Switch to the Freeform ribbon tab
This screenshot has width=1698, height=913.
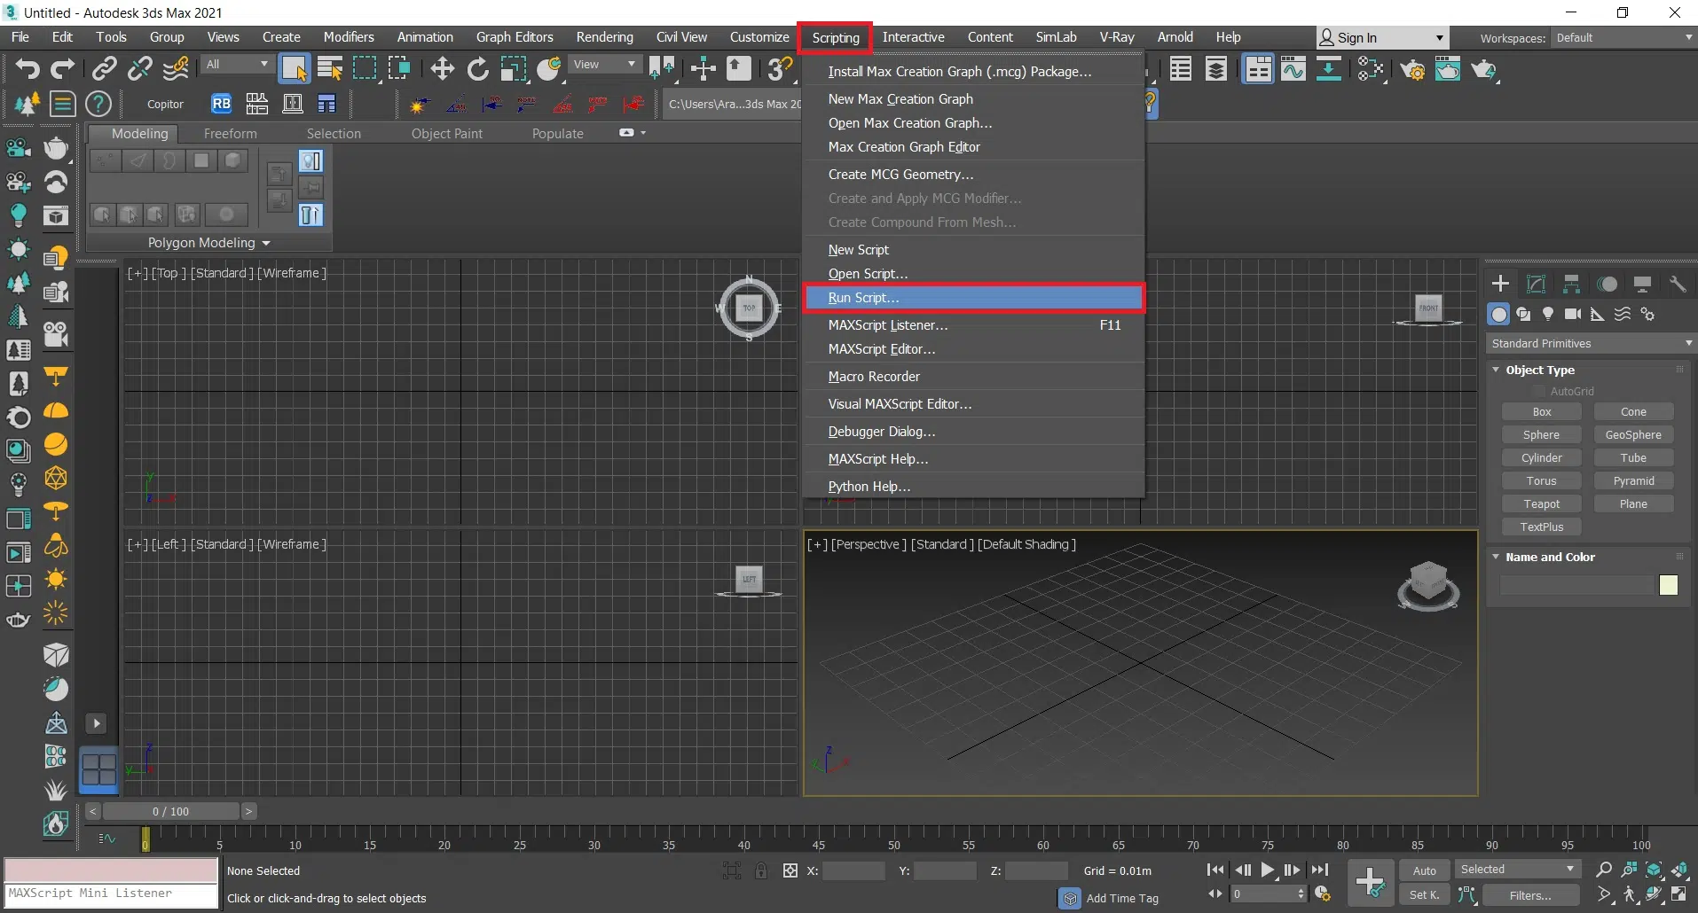(x=230, y=134)
